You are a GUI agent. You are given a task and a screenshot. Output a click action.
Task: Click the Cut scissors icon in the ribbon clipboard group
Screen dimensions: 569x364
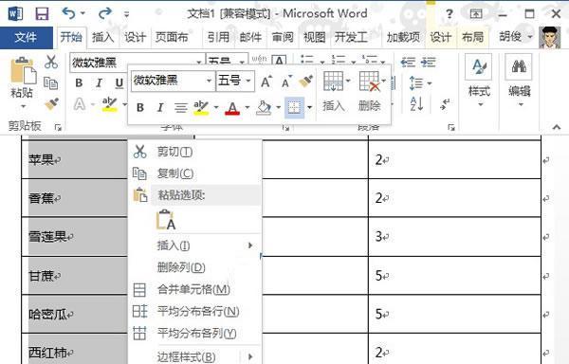(51, 62)
